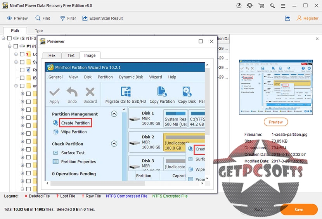Expand the Sy folder tree node
The image size is (322, 219).
(x=16, y=62)
